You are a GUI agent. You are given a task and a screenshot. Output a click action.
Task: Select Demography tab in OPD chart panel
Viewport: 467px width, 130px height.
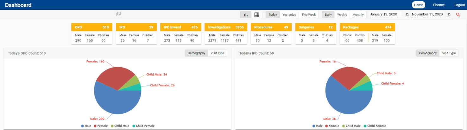(x=196, y=53)
